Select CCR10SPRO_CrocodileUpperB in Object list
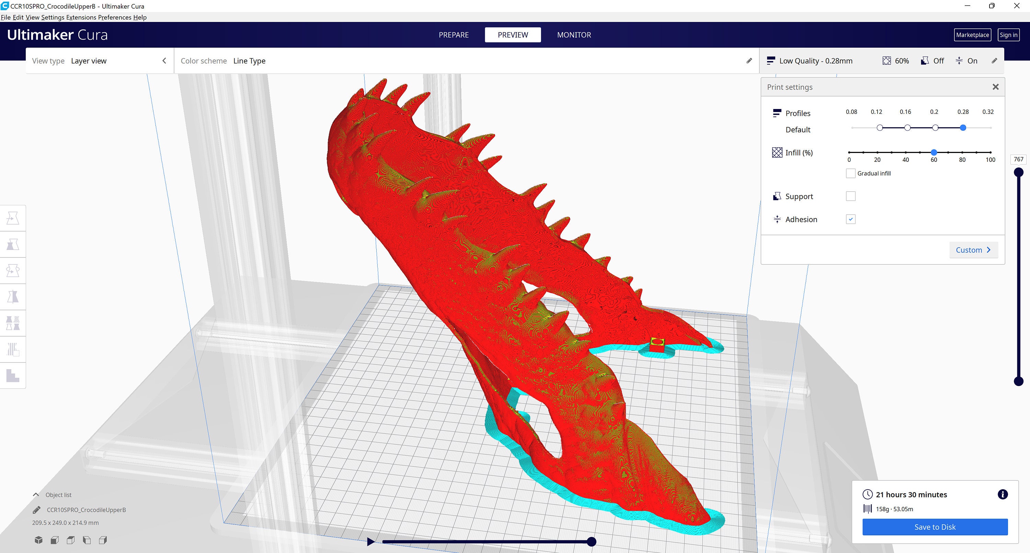The image size is (1030, 553). point(87,510)
